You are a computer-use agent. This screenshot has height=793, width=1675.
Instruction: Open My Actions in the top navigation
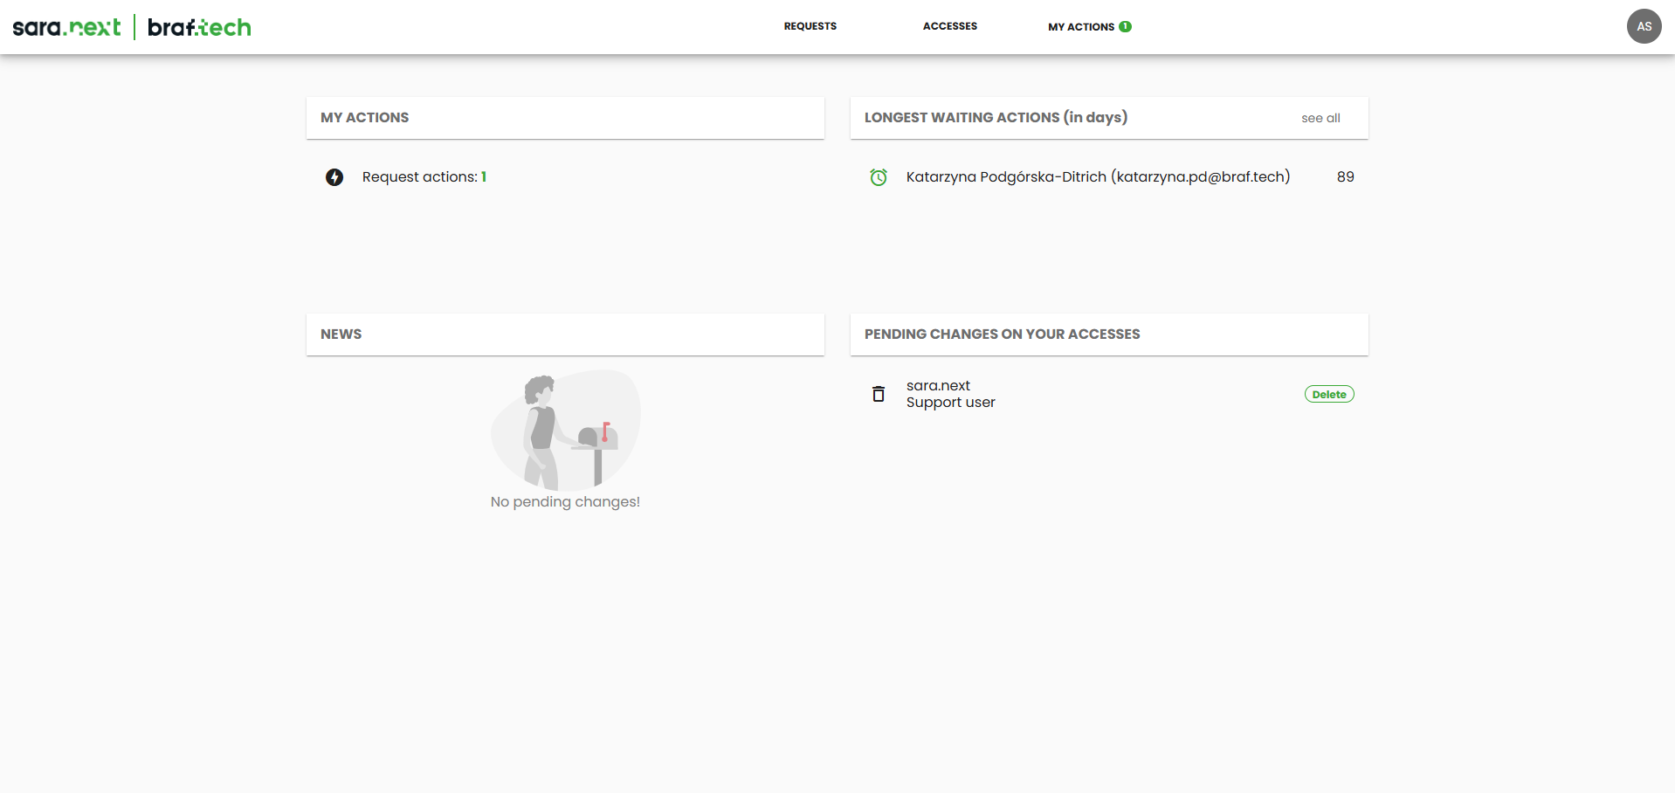(x=1080, y=27)
